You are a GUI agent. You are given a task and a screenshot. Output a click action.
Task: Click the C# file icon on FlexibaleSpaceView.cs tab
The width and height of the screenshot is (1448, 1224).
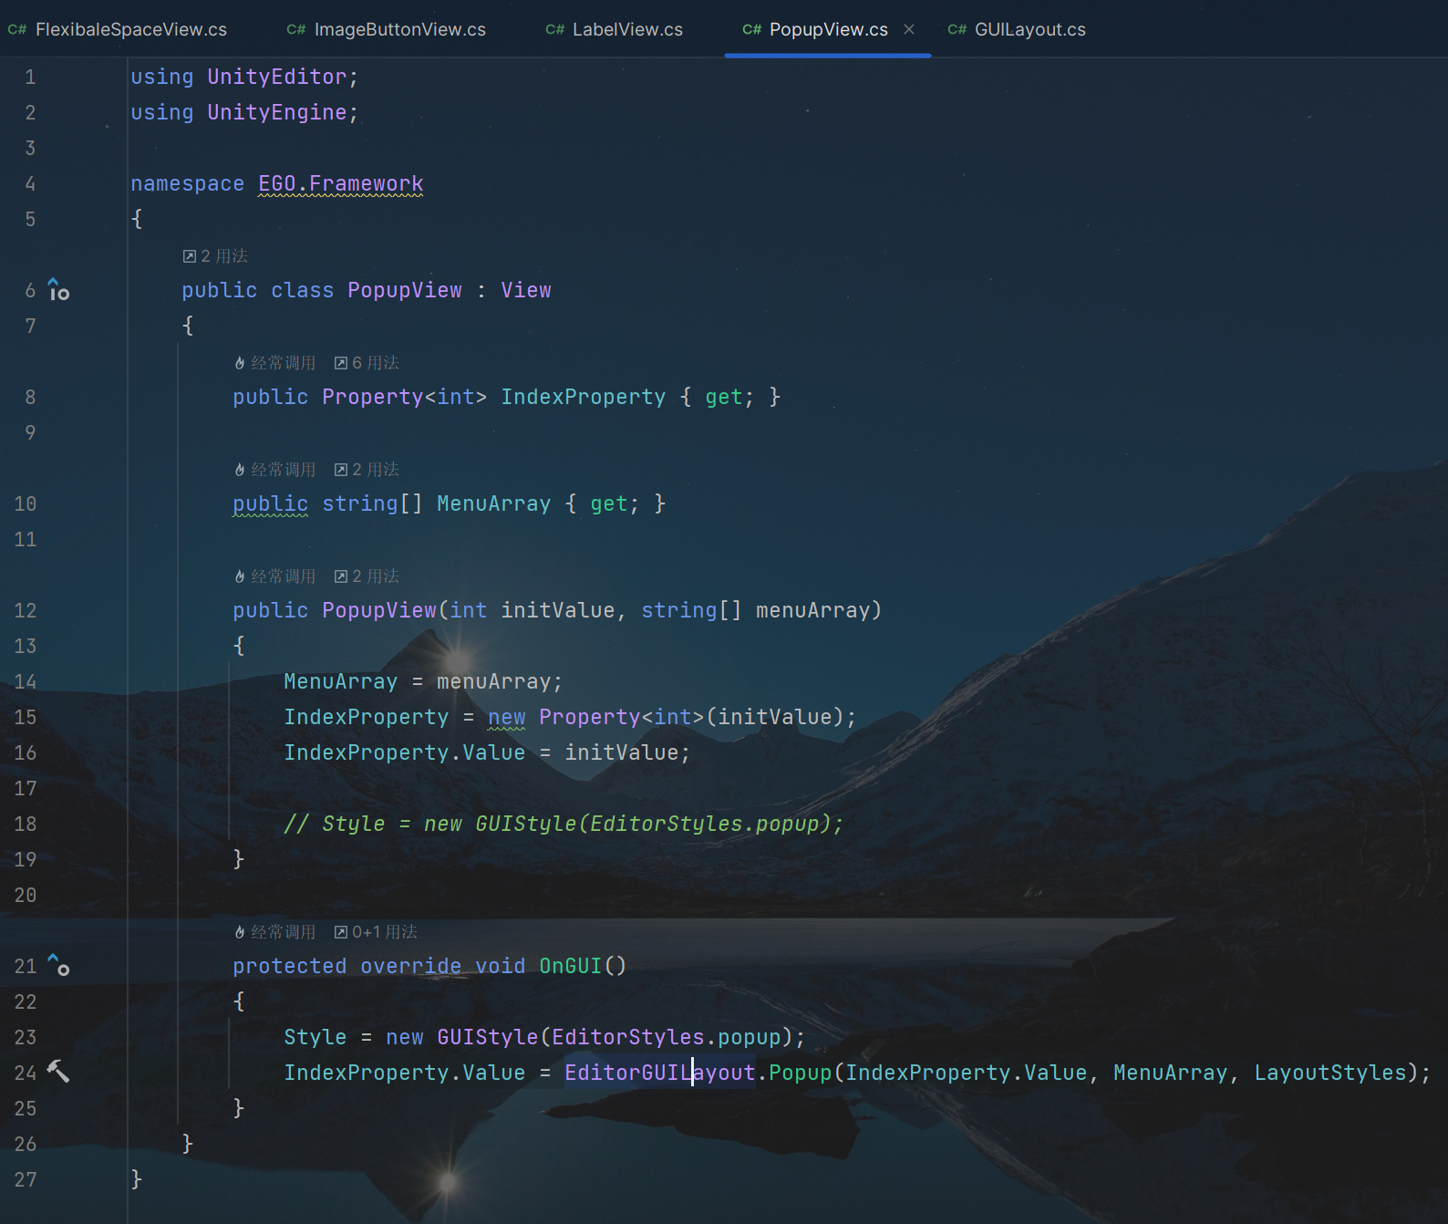click(17, 29)
